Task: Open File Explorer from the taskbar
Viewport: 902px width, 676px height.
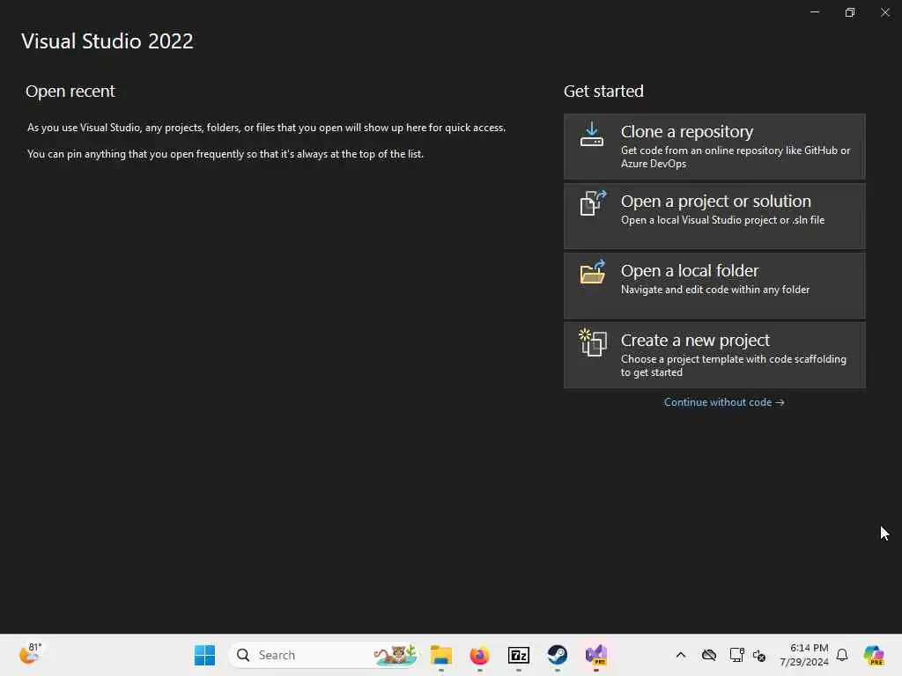Action: click(x=441, y=655)
